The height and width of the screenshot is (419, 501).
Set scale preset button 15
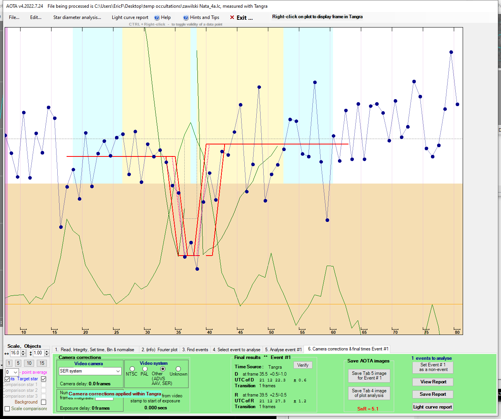click(x=42, y=363)
